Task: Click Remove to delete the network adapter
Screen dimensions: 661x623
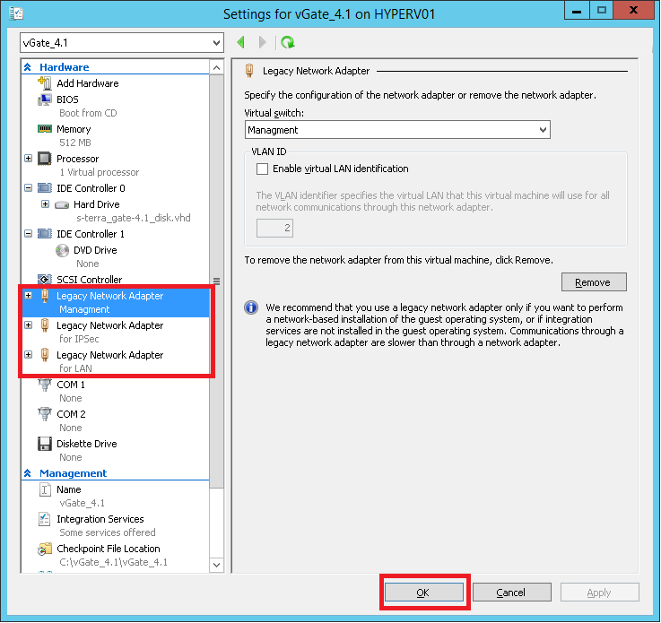Action: pos(594,281)
